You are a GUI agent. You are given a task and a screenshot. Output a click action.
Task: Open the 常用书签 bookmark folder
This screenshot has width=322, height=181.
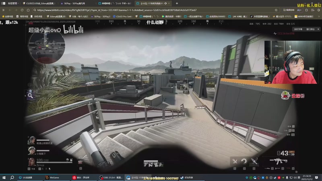(22, 16)
